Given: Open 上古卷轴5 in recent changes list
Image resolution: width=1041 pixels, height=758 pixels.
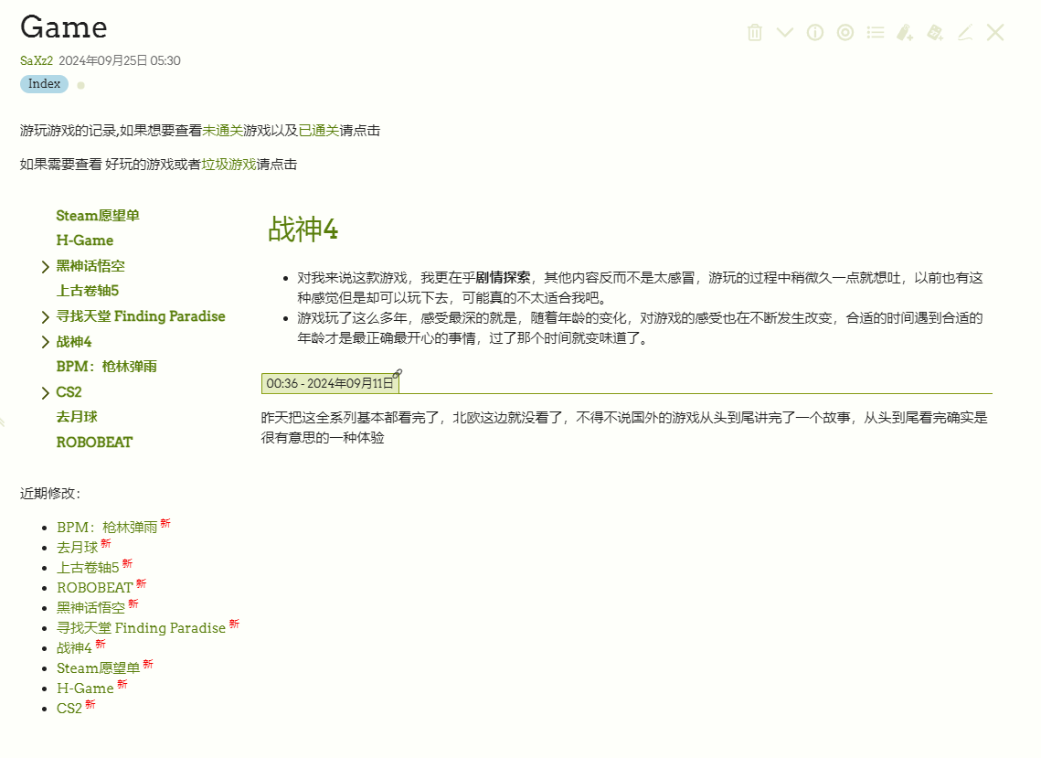Looking at the screenshot, I should (x=88, y=567).
